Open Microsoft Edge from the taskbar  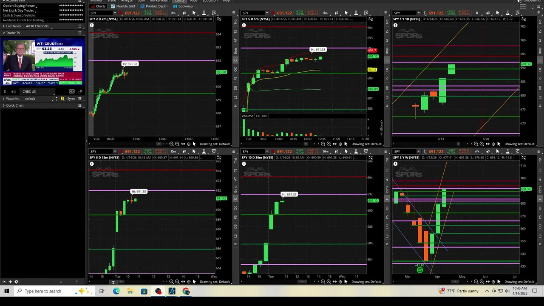click(116, 291)
